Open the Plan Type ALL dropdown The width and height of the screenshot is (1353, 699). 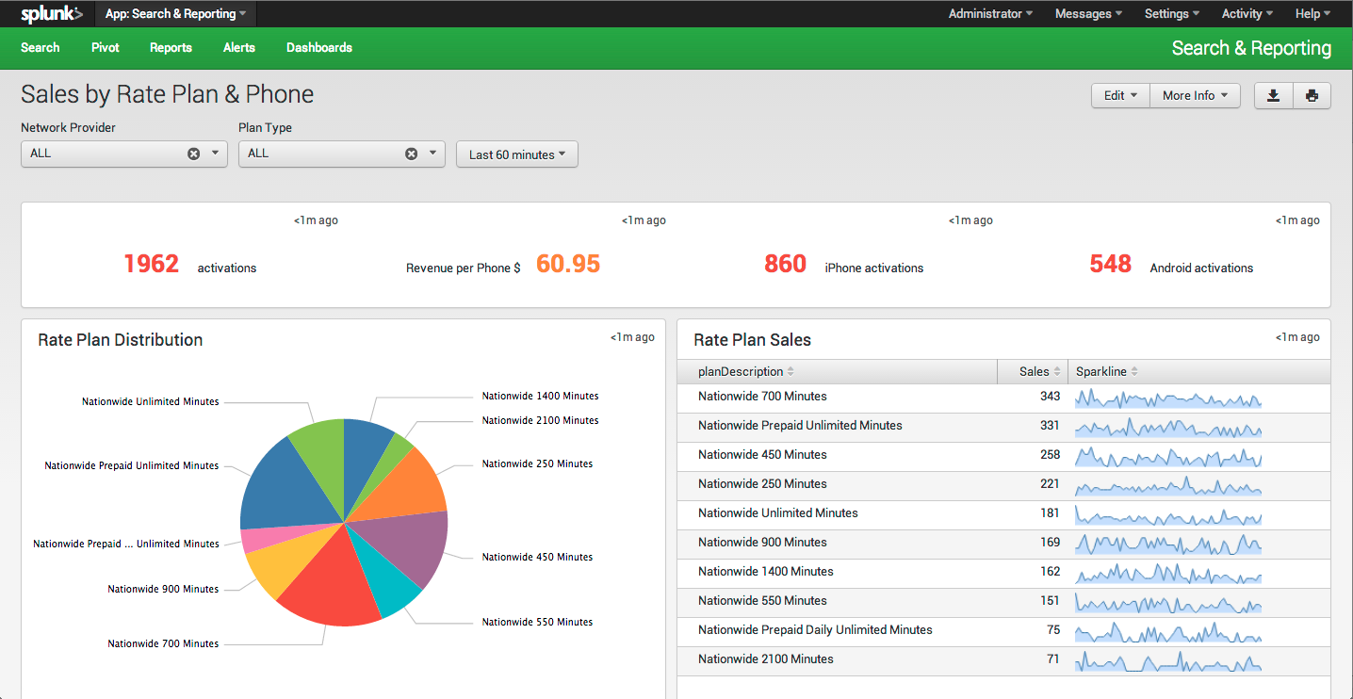pyautogui.click(x=432, y=153)
